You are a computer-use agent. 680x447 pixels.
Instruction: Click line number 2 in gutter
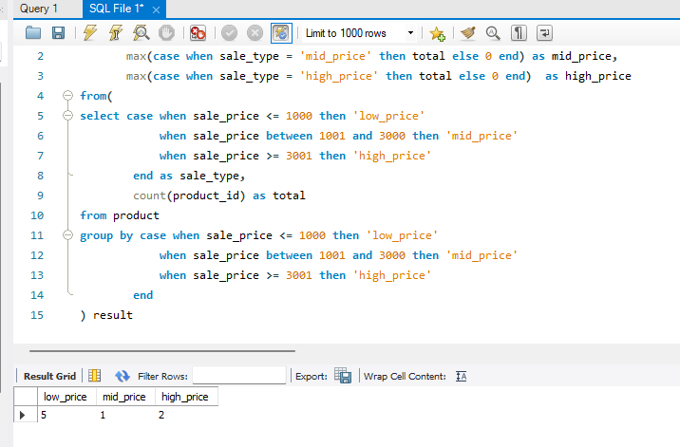(x=40, y=56)
